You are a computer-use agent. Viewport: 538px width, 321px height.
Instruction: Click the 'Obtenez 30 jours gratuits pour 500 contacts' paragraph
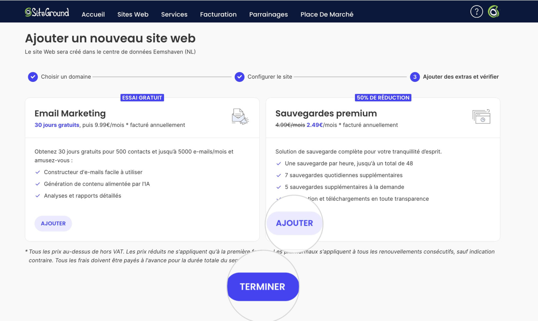(134, 156)
